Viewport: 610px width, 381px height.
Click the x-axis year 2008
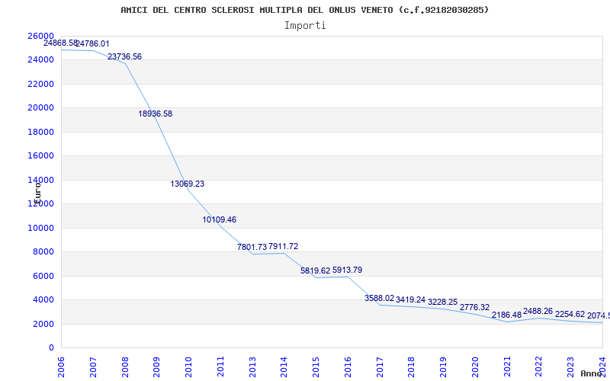coord(125,367)
